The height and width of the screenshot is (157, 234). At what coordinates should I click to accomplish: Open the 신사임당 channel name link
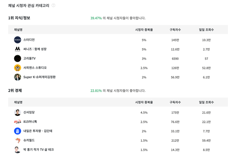coord(29,112)
